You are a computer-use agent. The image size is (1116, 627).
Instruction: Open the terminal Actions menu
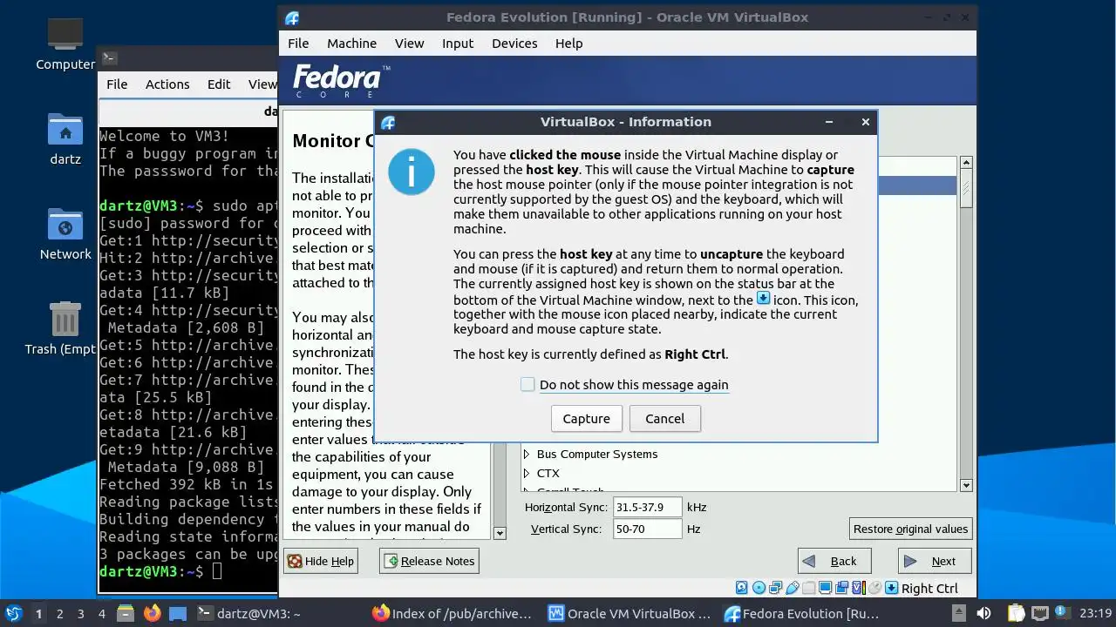click(x=167, y=84)
